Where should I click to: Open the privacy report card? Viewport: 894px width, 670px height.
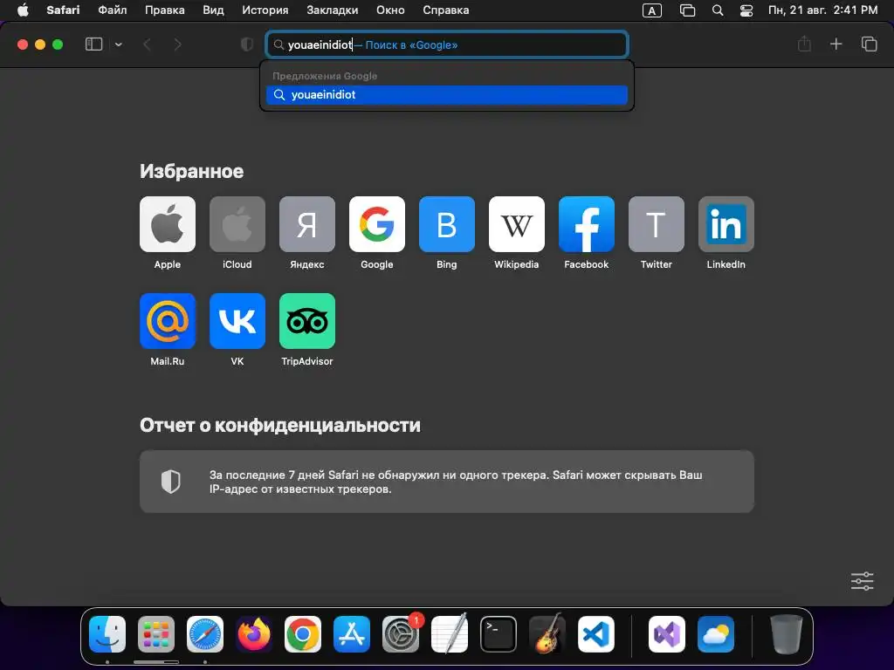[x=446, y=482]
